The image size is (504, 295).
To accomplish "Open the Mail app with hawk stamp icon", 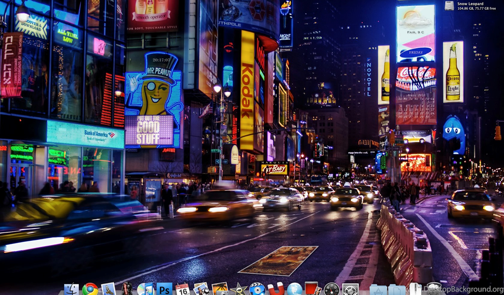I will coord(108,289).
